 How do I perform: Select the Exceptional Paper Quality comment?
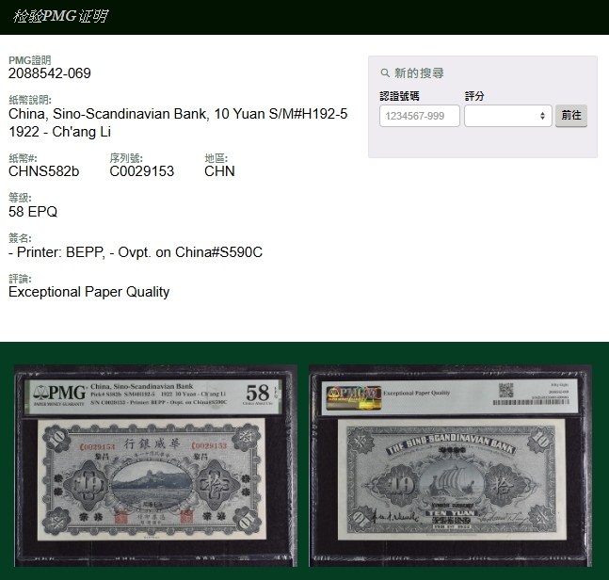(88, 292)
